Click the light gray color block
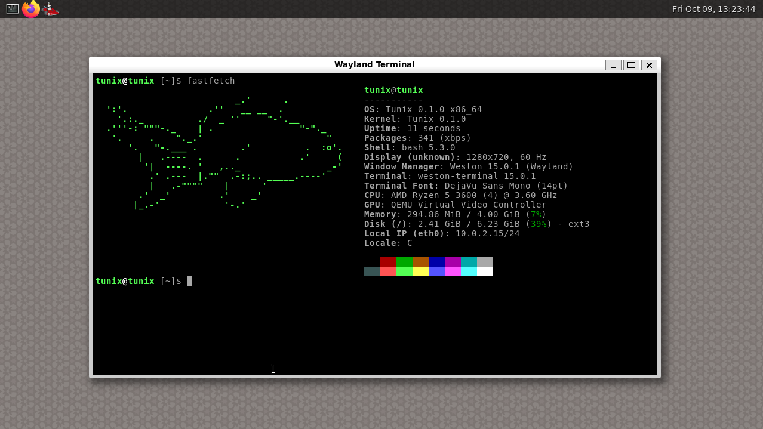763x429 pixels. (485, 262)
